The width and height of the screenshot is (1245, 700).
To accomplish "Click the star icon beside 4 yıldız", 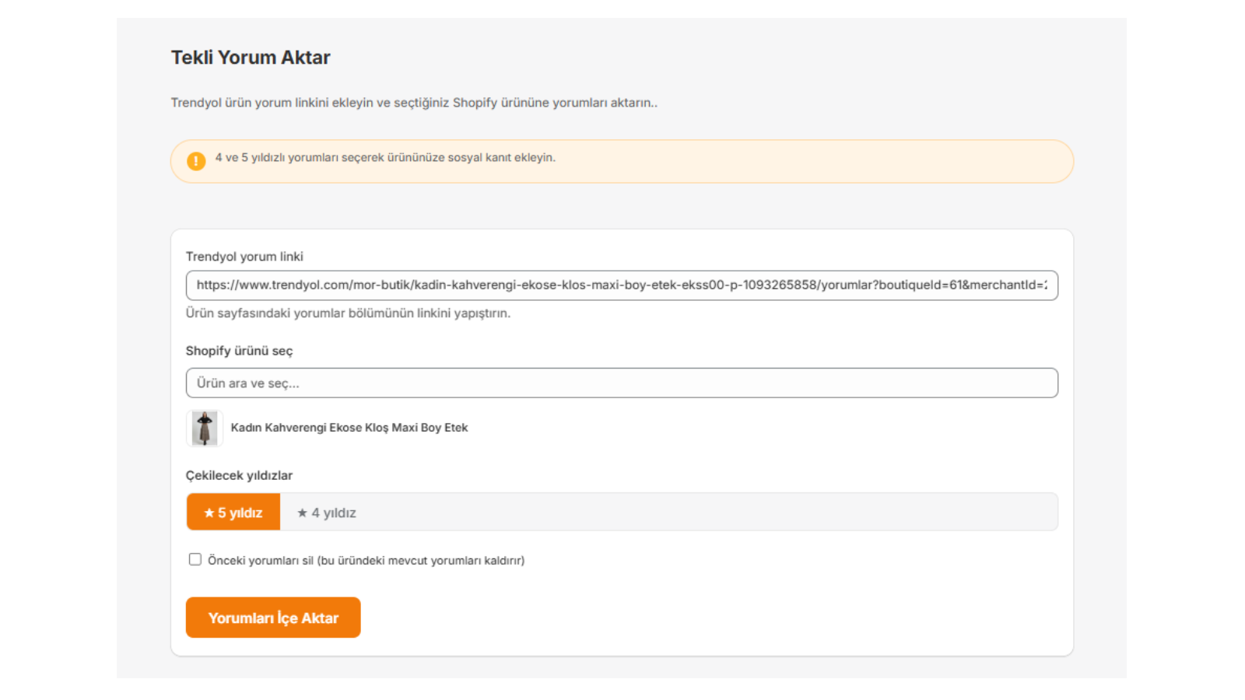I will [302, 513].
